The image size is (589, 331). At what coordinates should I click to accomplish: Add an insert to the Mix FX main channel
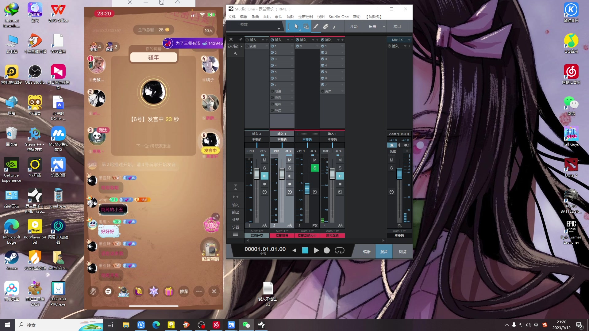tap(409, 46)
